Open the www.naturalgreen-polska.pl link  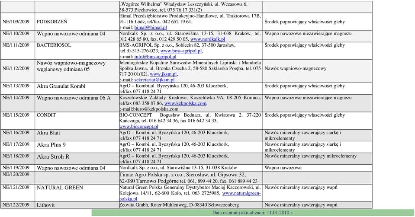(241, 193)
